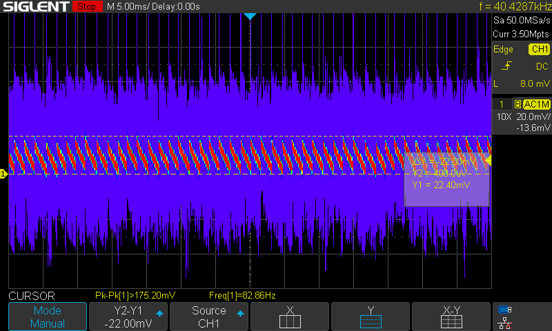Click the yellow trigger level arrow
Screen dimensions: 552x331
[489, 160]
